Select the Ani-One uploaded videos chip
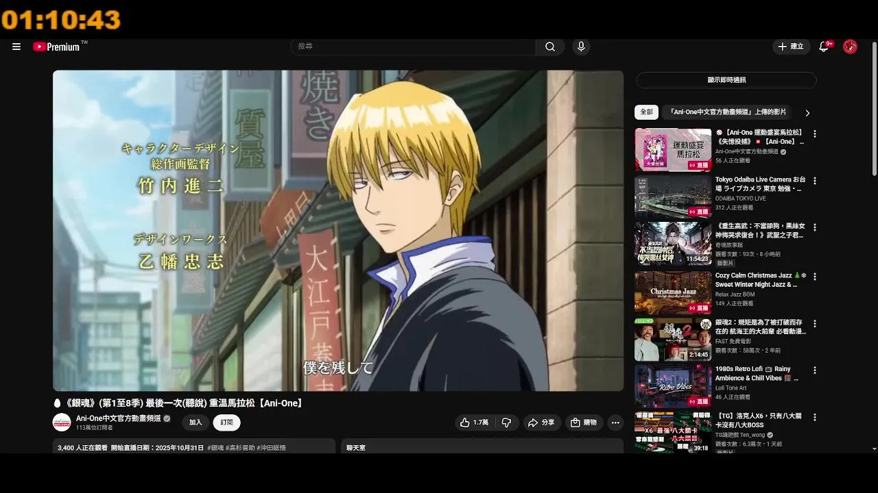 [728, 112]
